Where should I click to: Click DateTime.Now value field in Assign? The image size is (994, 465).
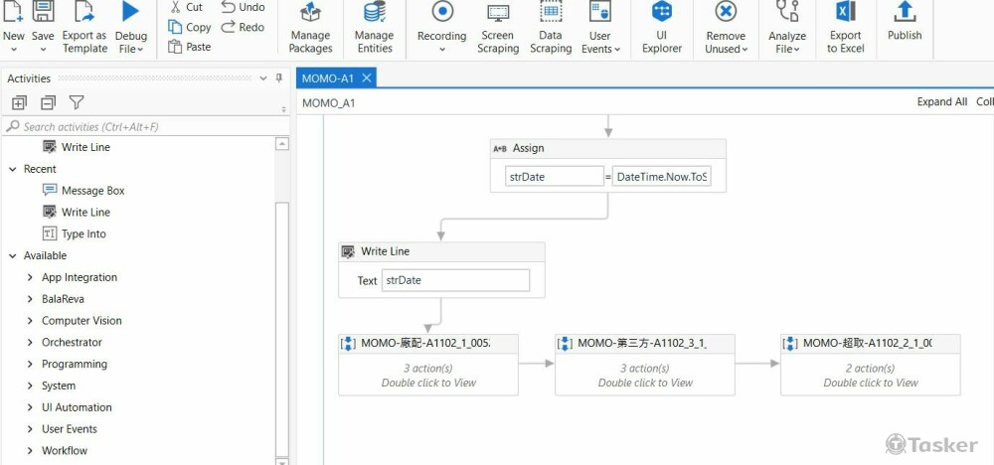click(661, 177)
